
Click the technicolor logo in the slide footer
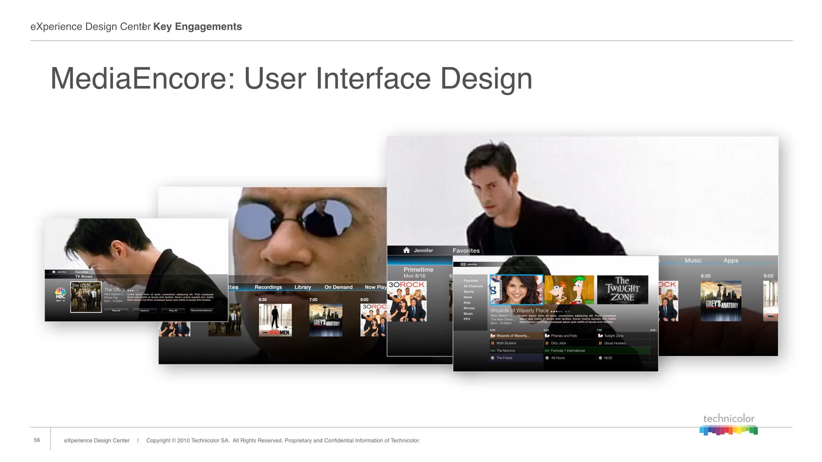(x=729, y=424)
